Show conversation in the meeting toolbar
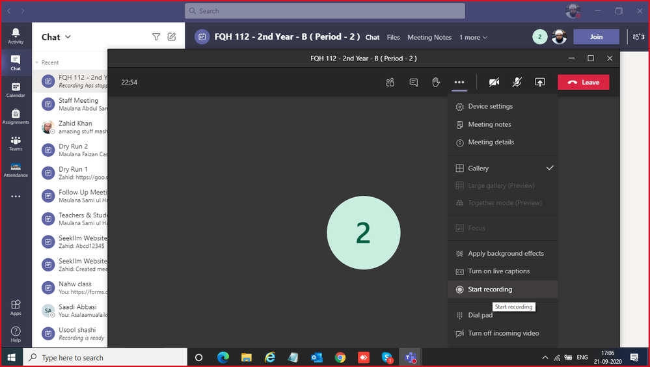 (413, 82)
